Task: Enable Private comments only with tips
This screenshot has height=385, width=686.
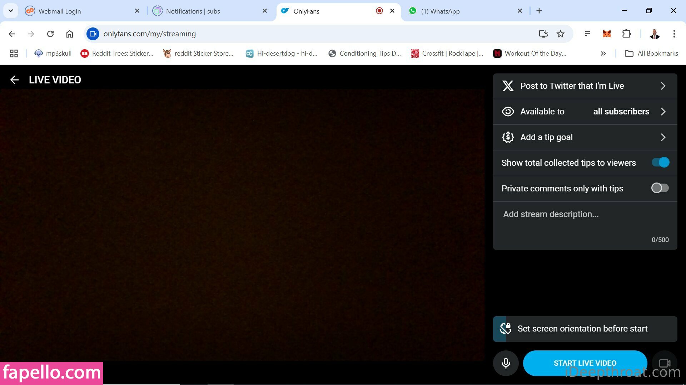Action: 660,188
